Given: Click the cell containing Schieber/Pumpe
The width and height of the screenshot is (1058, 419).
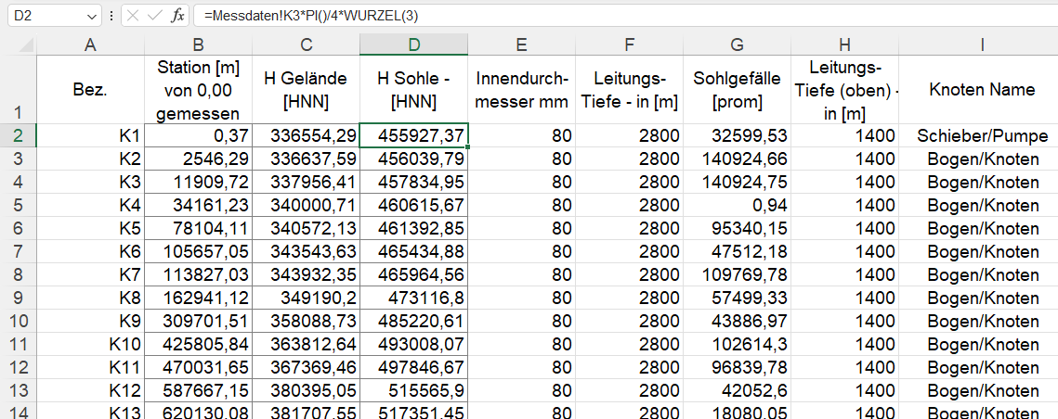Looking at the screenshot, I should pyautogui.click(x=981, y=136).
